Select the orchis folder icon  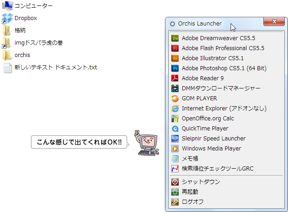pyautogui.click(x=7, y=55)
